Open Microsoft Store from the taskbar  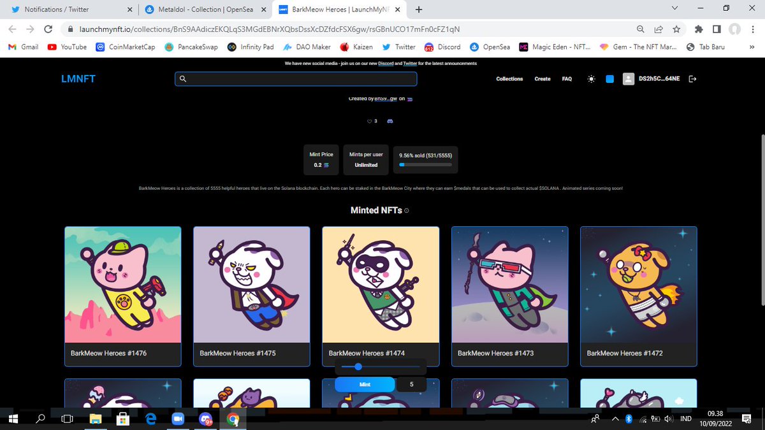click(123, 419)
